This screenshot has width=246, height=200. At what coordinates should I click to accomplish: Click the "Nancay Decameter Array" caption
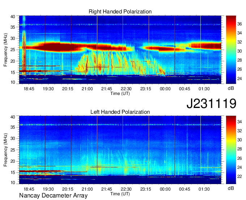click(x=53, y=196)
